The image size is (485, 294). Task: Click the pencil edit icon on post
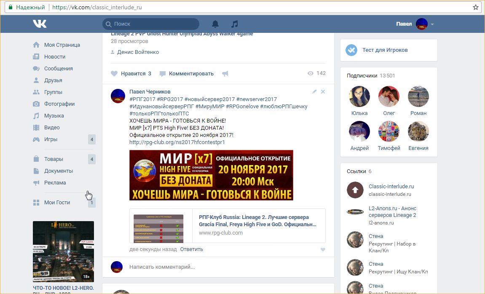pos(314,91)
